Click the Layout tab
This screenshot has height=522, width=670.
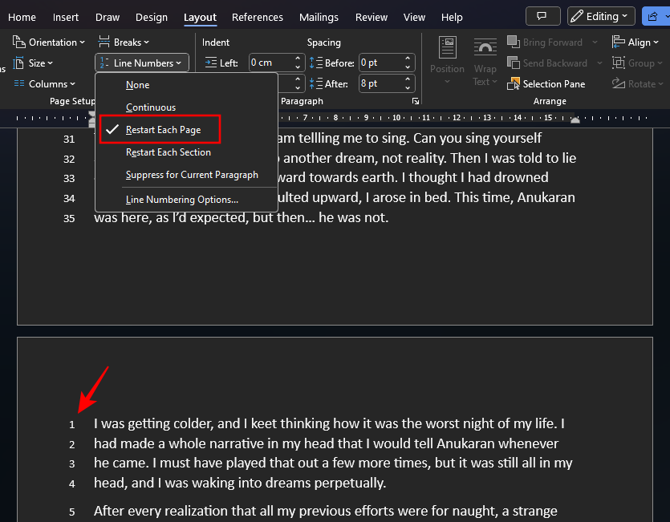coord(200,18)
